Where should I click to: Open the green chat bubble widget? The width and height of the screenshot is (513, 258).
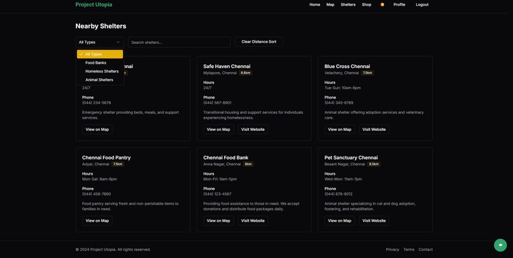[x=500, y=245]
